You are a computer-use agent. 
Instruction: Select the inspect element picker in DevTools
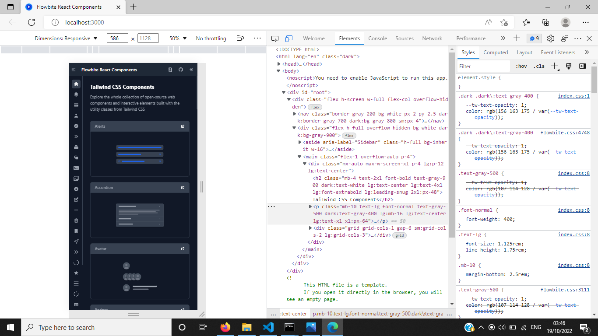click(x=275, y=38)
